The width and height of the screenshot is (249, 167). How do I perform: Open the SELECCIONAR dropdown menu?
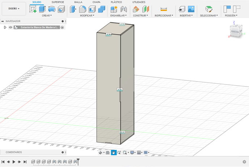[x=209, y=16]
